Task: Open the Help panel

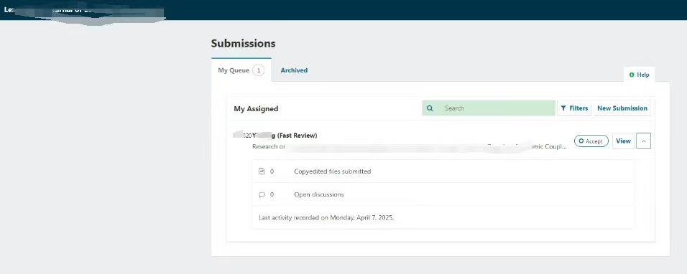Action: (x=639, y=75)
